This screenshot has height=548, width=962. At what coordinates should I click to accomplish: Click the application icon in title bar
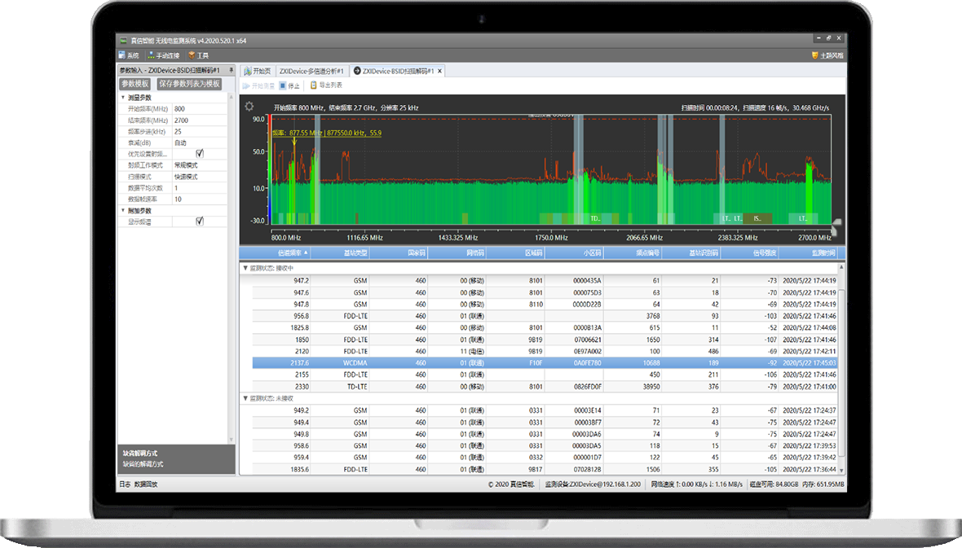pos(123,41)
